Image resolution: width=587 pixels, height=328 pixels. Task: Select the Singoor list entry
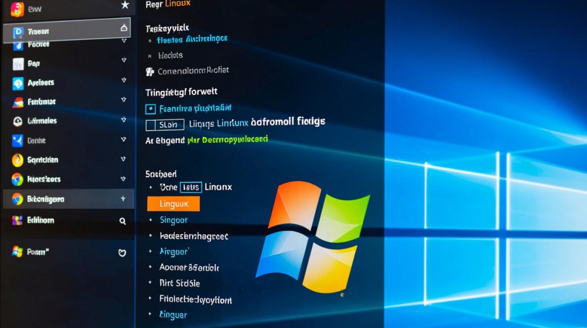click(x=173, y=220)
